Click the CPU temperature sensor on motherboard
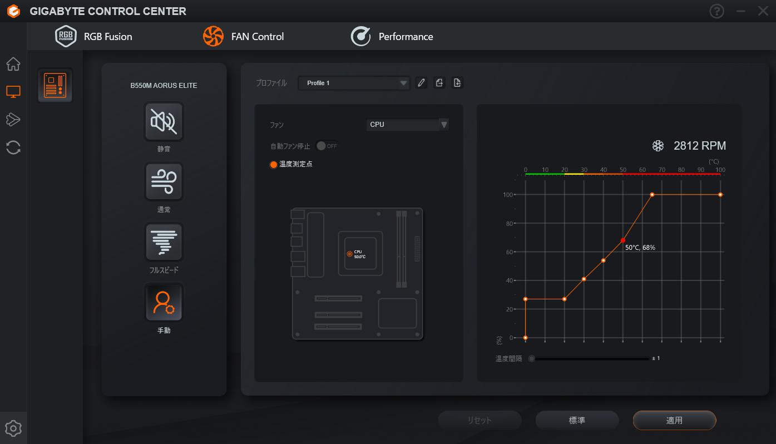This screenshot has width=776, height=444. [x=350, y=254]
